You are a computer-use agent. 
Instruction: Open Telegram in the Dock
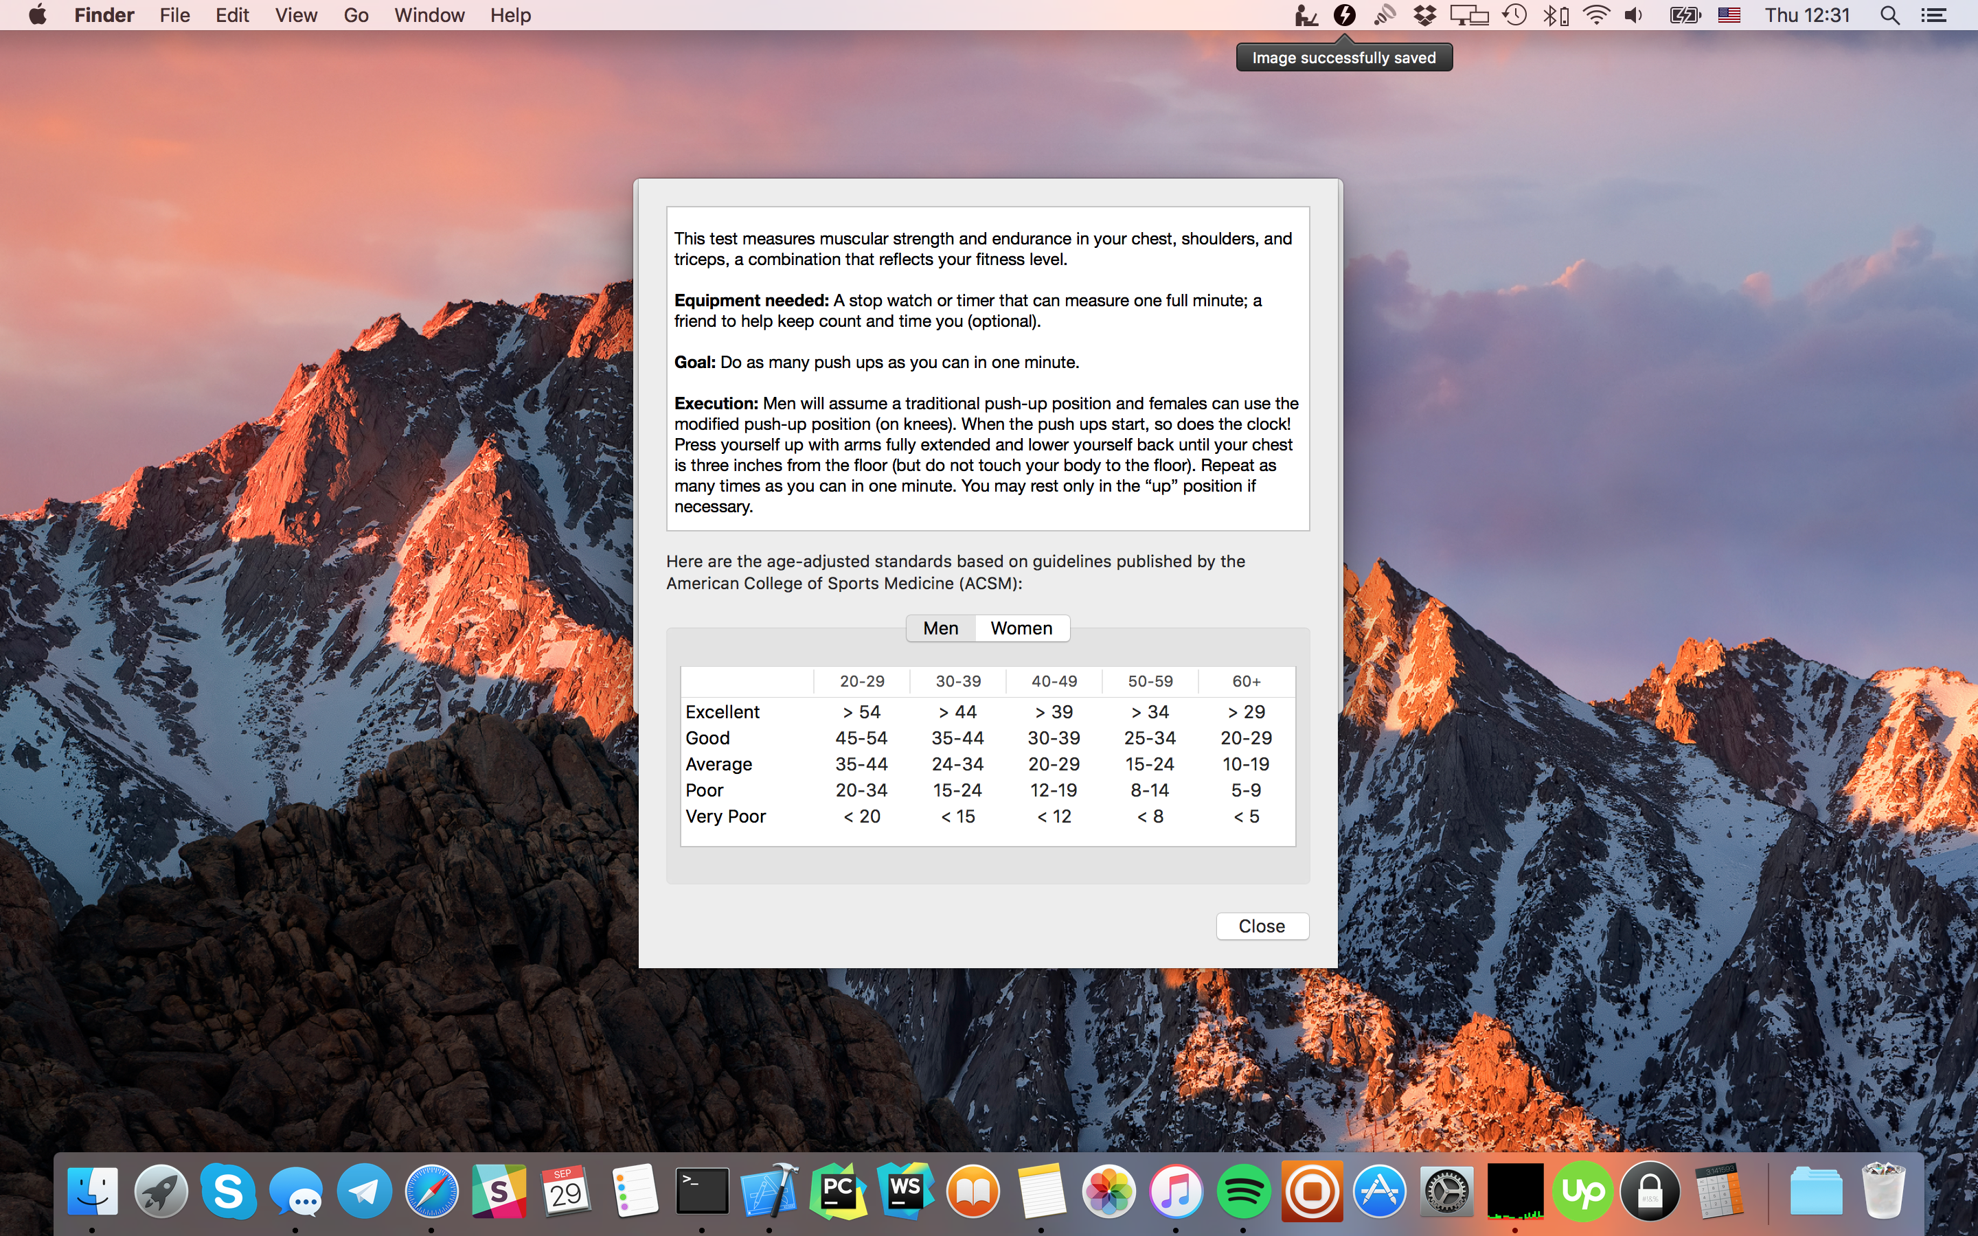[x=365, y=1191]
